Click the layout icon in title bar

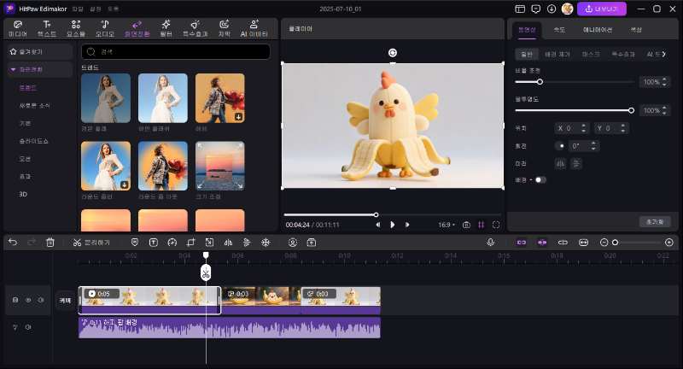520,9
